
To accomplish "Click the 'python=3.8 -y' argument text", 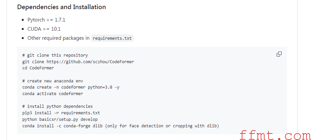I will [x=104, y=87].
